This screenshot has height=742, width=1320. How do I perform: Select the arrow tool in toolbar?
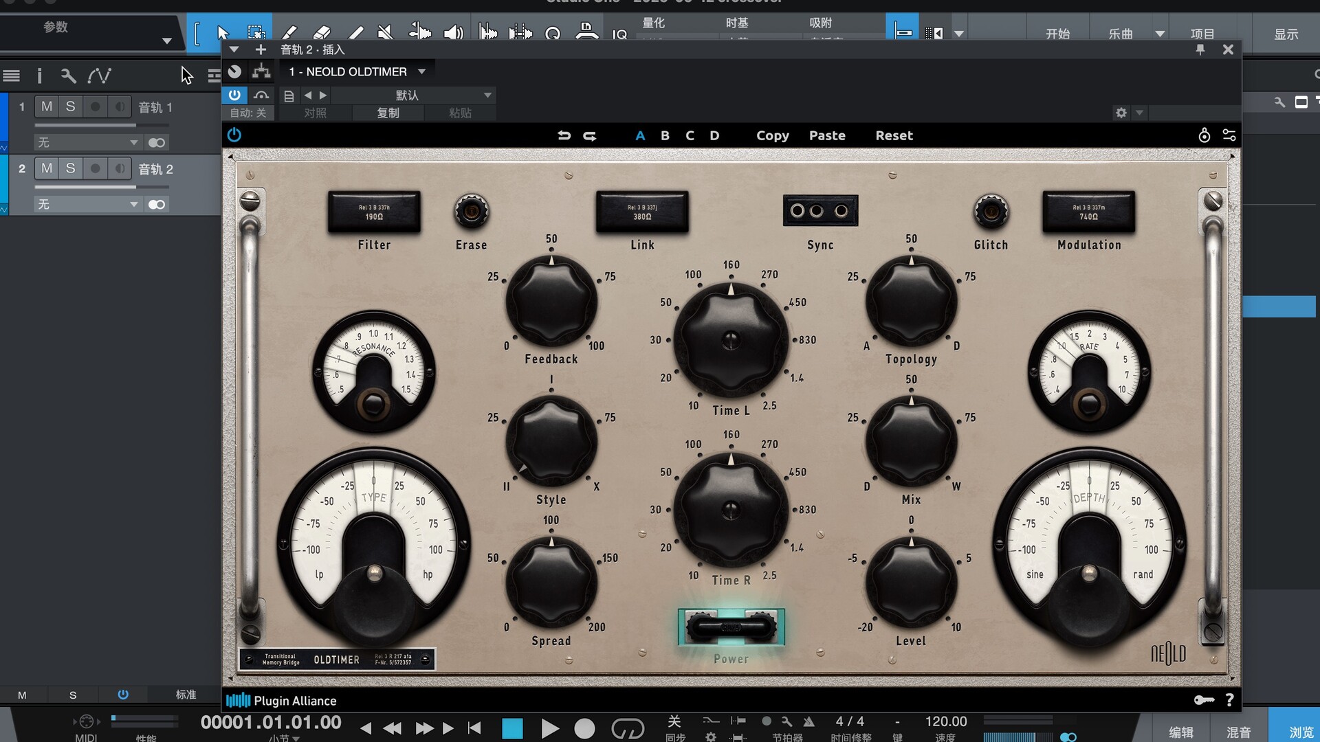point(222,32)
